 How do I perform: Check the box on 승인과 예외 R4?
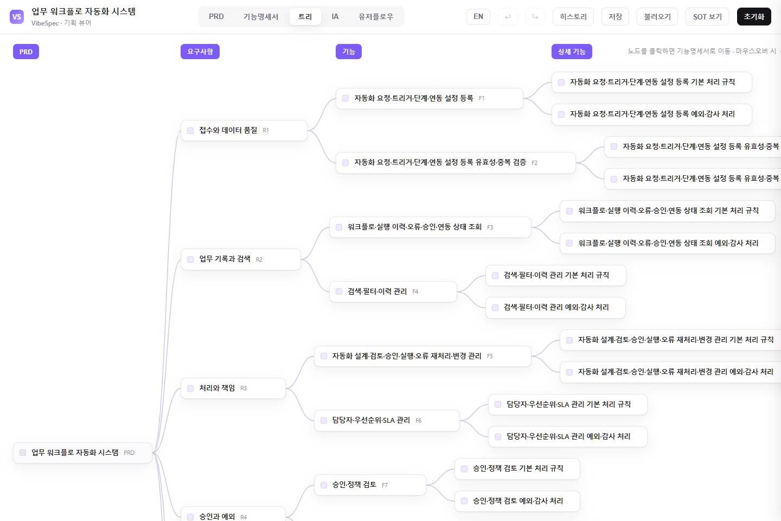coord(190,517)
